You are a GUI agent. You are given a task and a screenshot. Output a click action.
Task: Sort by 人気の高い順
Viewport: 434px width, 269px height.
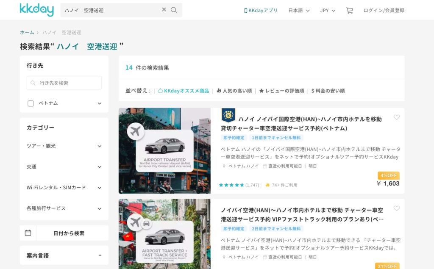(234, 91)
